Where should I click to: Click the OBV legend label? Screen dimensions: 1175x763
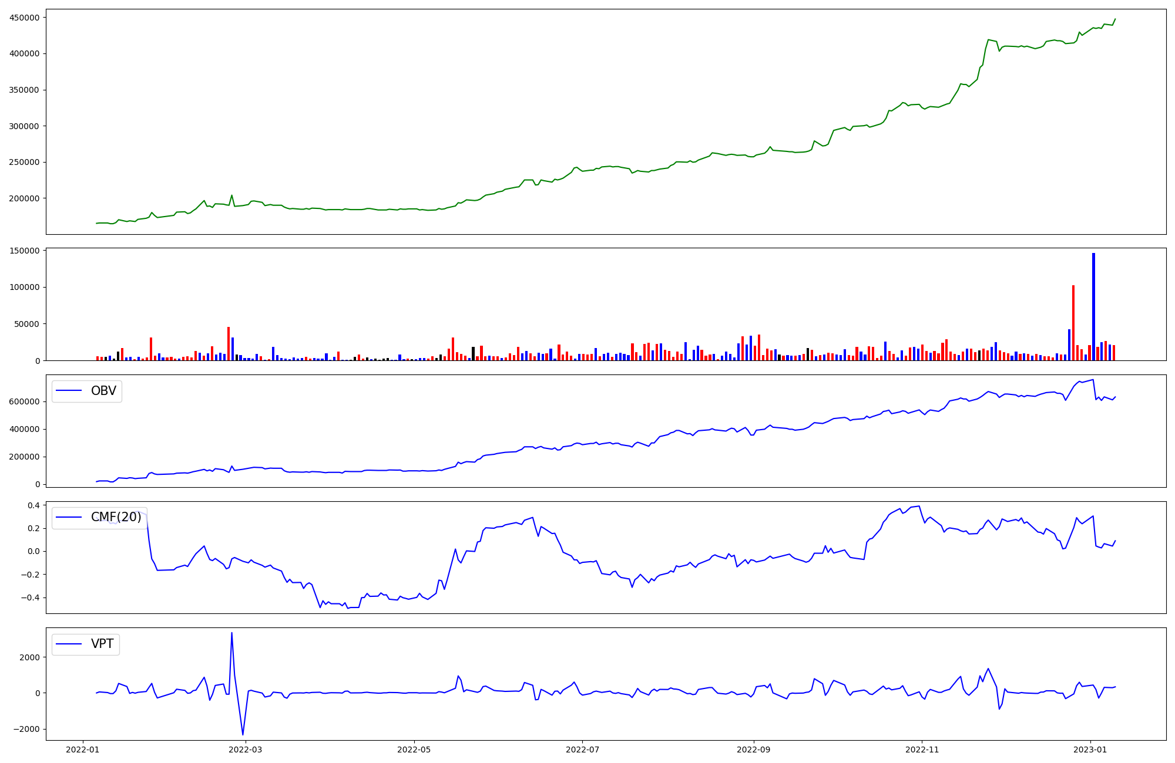(103, 391)
